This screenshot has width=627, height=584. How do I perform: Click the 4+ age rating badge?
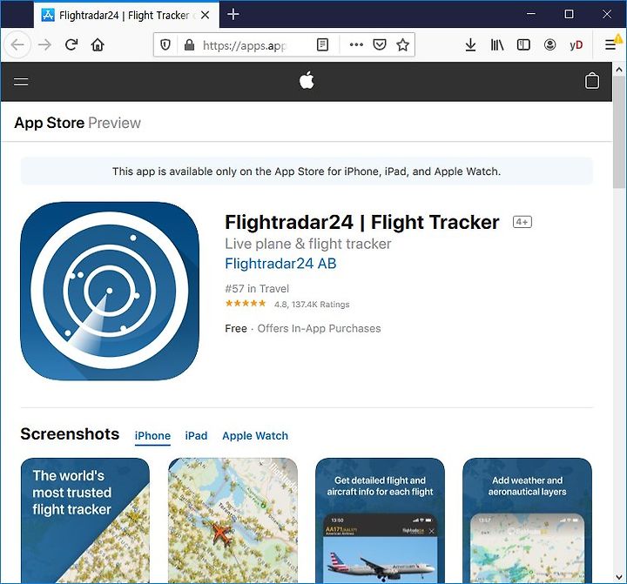pyautogui.click(x=522, y=222)
